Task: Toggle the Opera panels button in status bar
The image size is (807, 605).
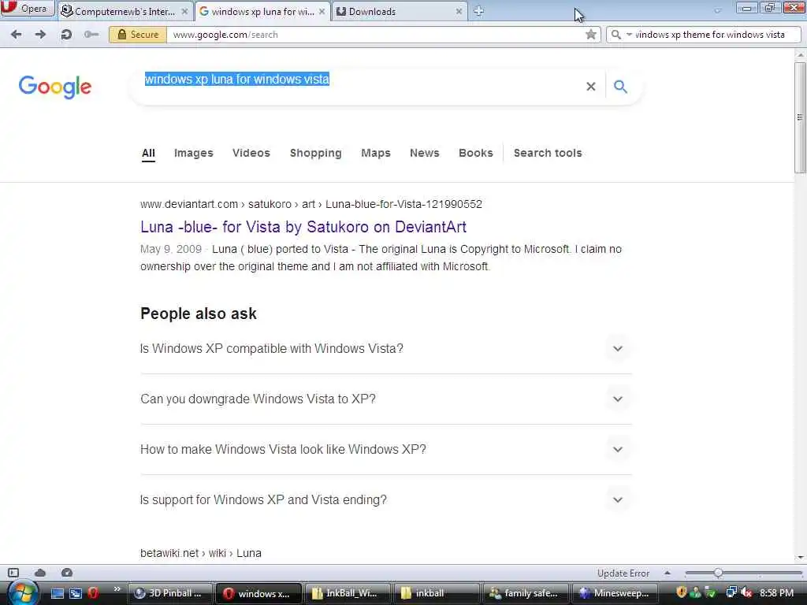Action: click(x=13, y=573)
